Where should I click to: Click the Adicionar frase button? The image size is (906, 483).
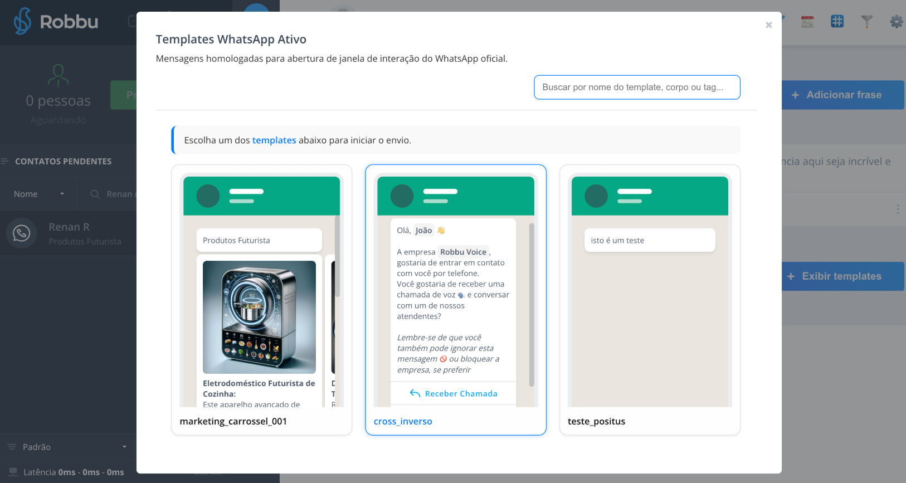pyautogui.click(x=842, y=95)
